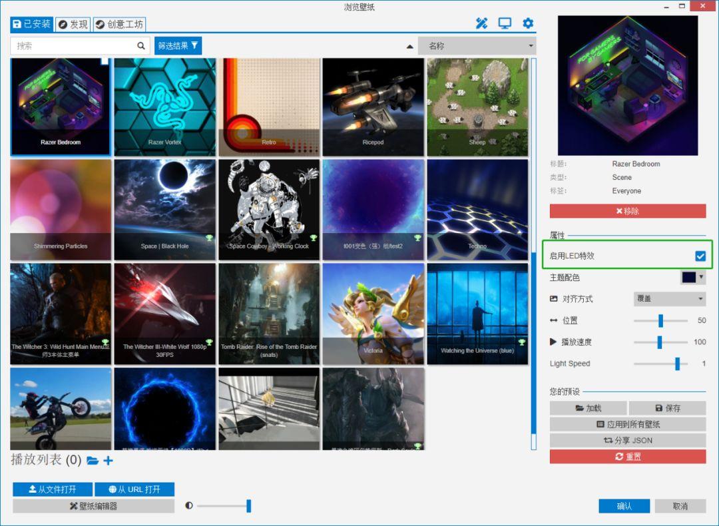
Task: Click 应用到所有壁纸 button
Action: (x=628, y=424)
